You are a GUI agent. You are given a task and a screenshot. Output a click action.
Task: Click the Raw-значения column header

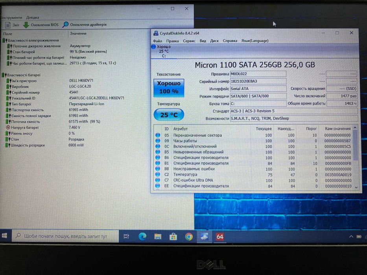(337, 128)
